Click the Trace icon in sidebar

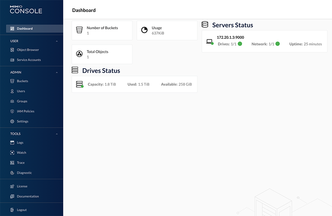pyautogui.click(x=12, y=163)
